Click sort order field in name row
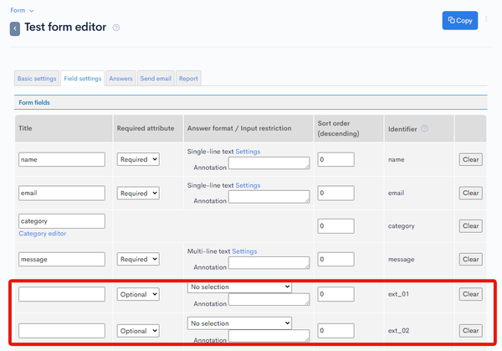 [x=336, y=159]
